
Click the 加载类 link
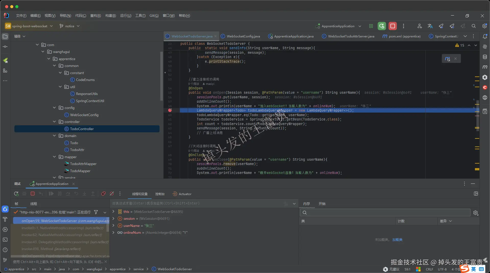click(x=397, y=240)
